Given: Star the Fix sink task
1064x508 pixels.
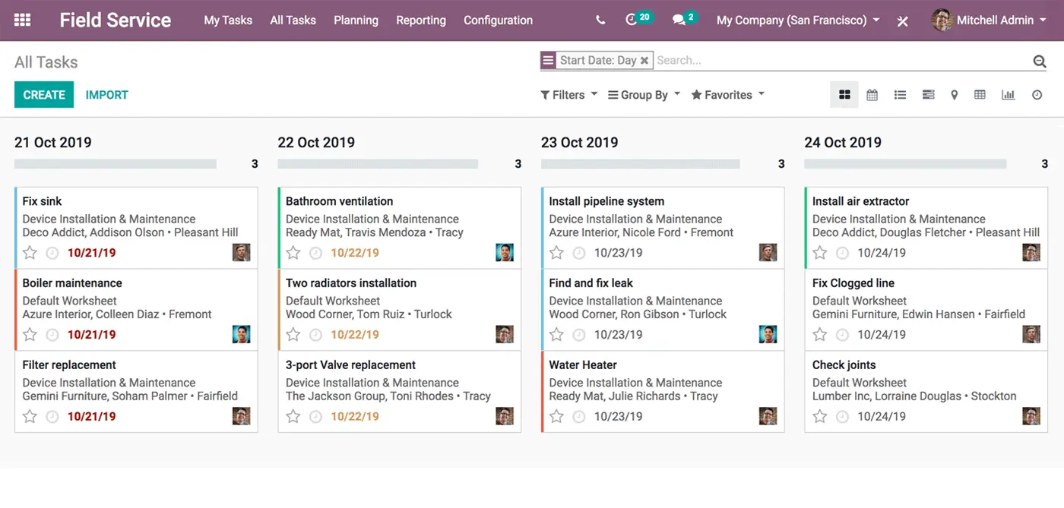Looking at the screenshot, I should tap(30, 253).
